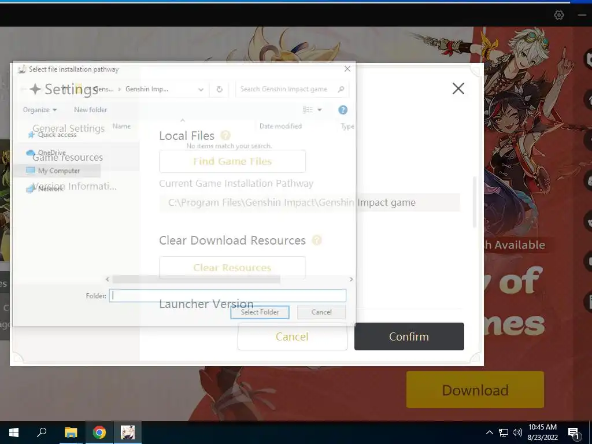Click the magnifier icon in the search box
This screenshot has width=592, height=444.
pos(341,89)
